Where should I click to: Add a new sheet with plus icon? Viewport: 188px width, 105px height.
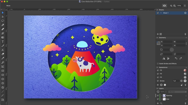tap(158, 34)
